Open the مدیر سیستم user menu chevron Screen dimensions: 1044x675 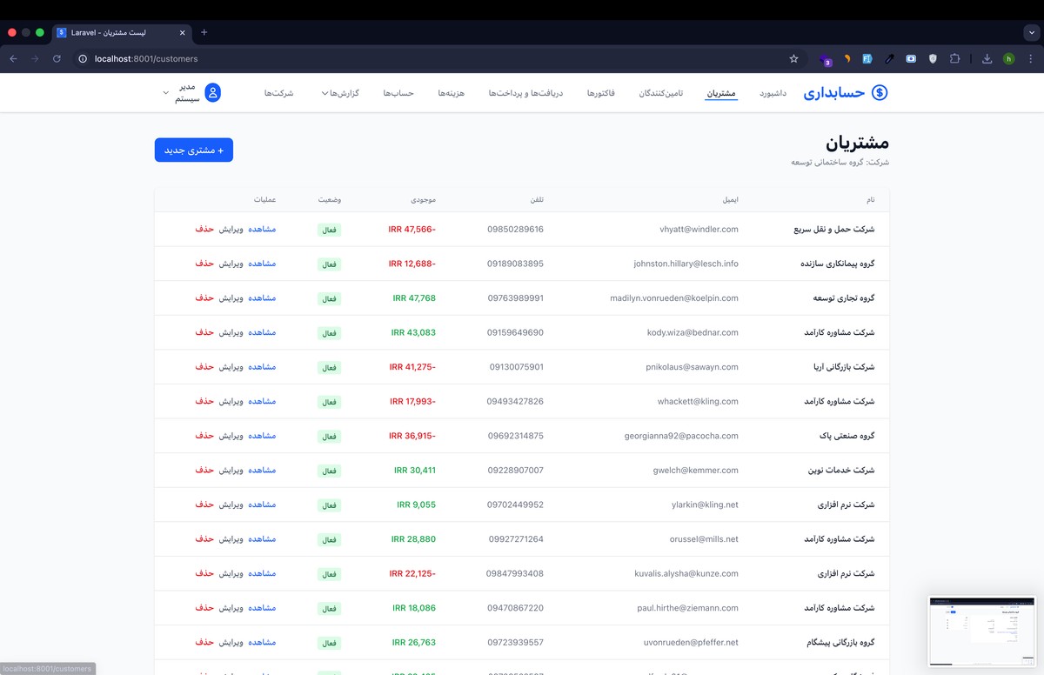[164, 92]
